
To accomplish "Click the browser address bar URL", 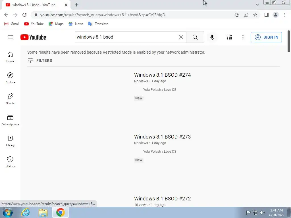I will [x=103, y=15].
